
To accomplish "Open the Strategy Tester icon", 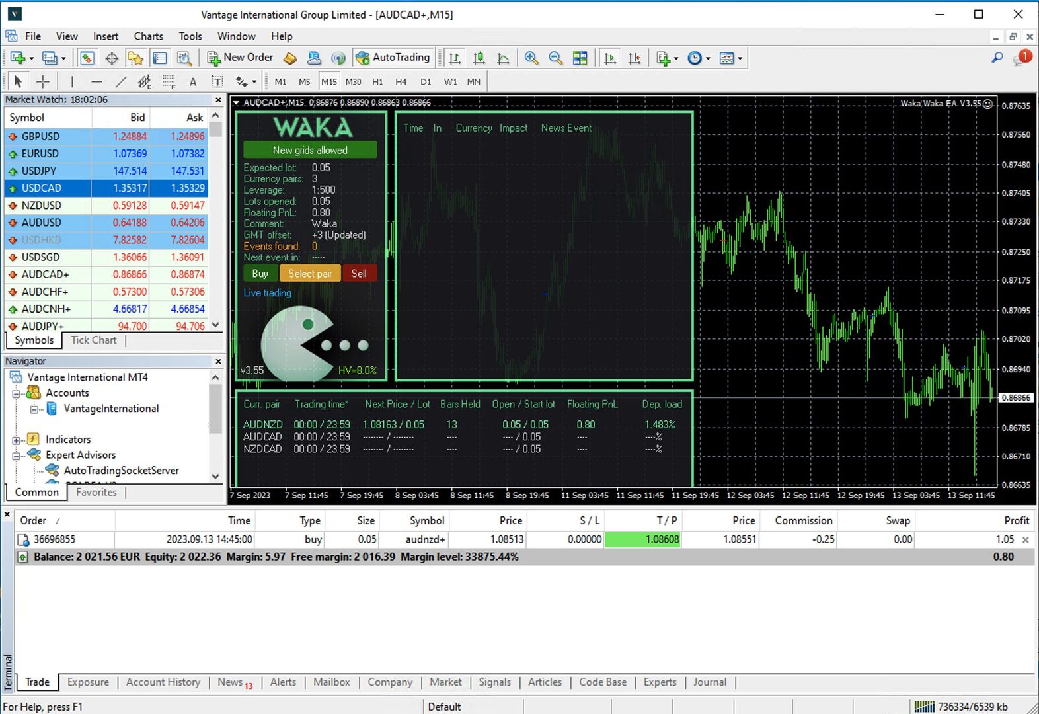I will [184, 58].
